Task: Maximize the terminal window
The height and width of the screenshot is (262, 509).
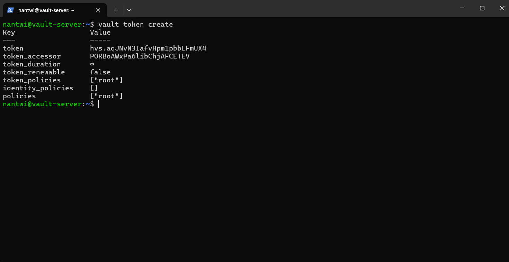Action: click(x=482, y=8)
